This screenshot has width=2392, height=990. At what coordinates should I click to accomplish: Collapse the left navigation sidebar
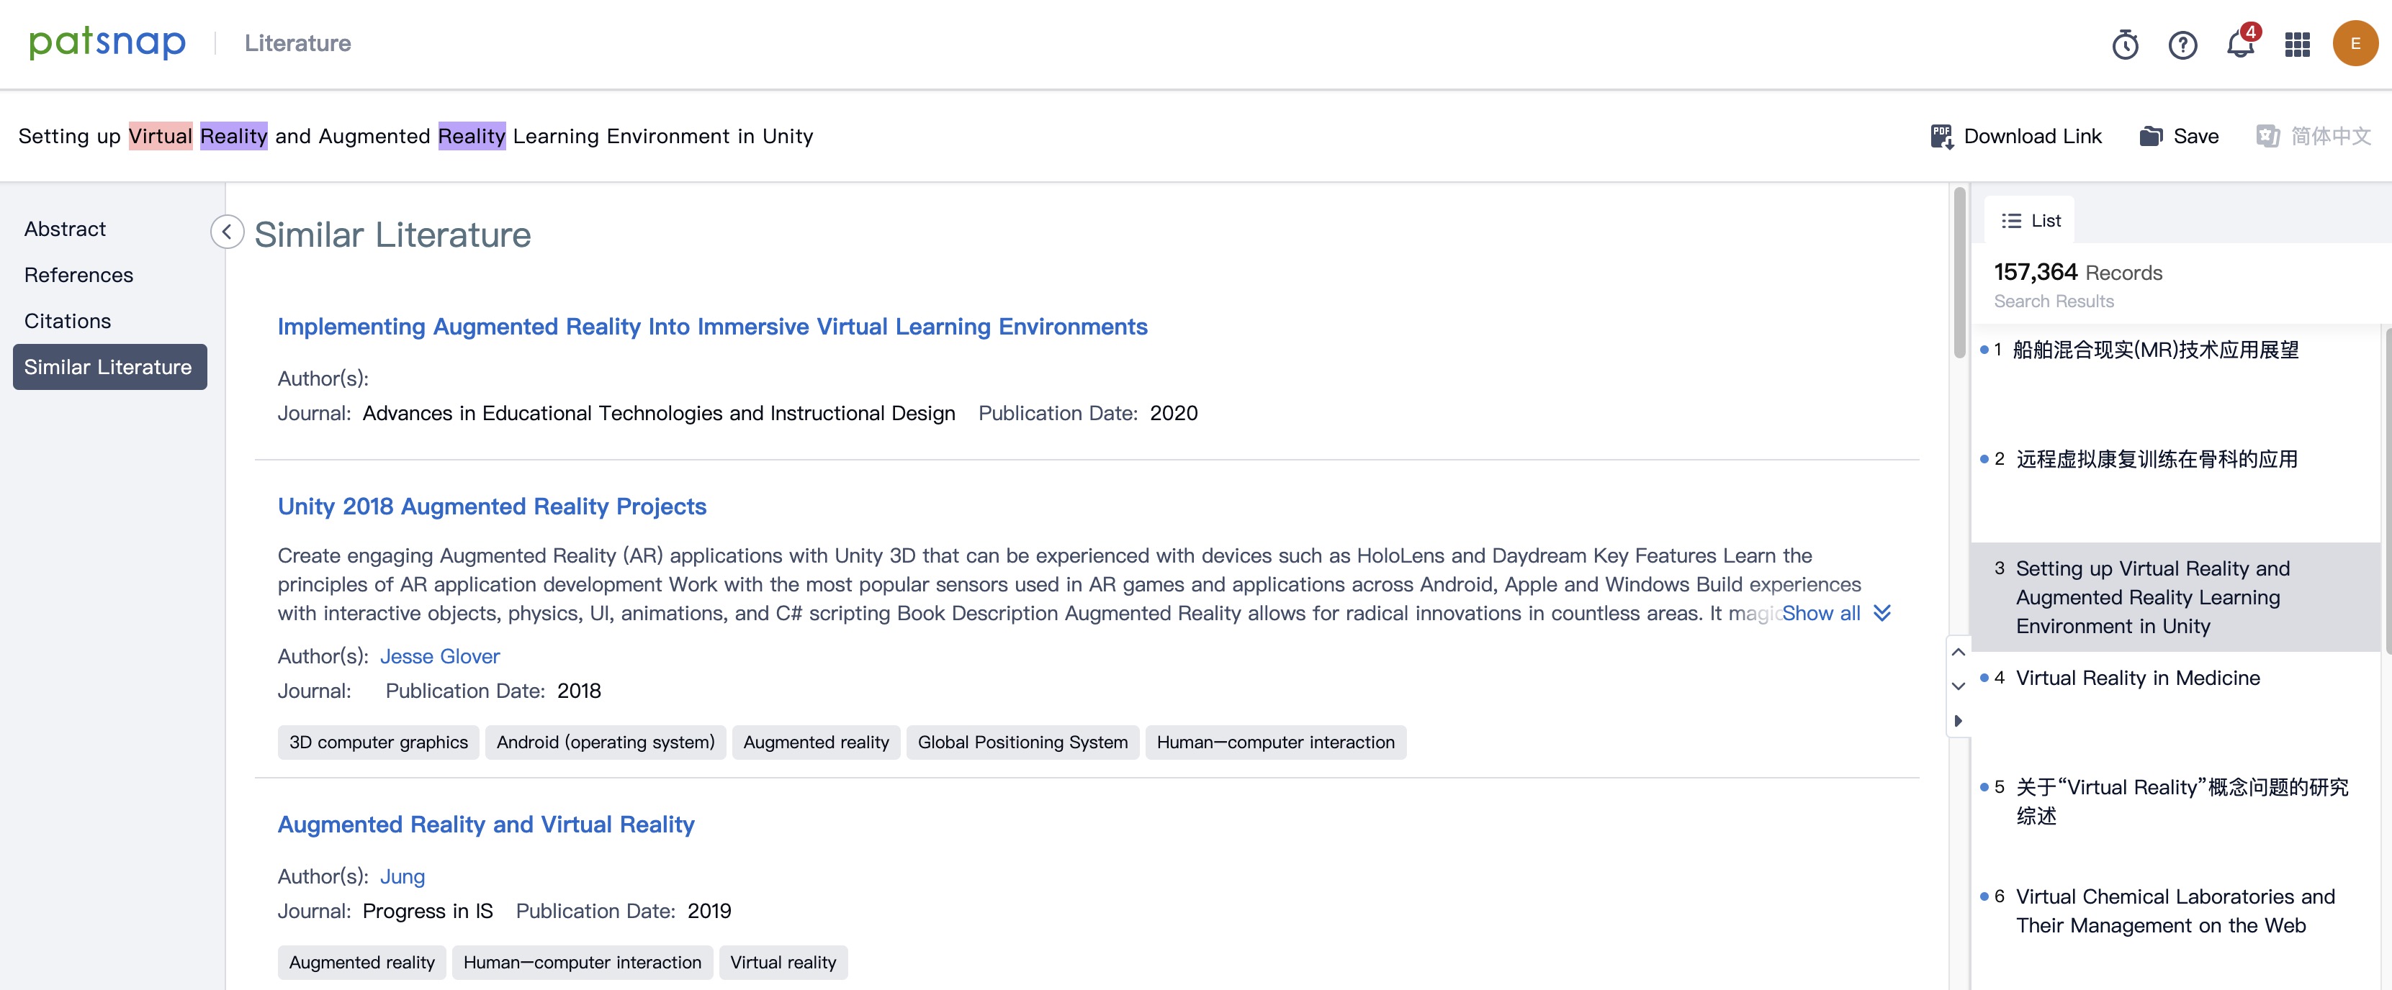pos(227,232)
